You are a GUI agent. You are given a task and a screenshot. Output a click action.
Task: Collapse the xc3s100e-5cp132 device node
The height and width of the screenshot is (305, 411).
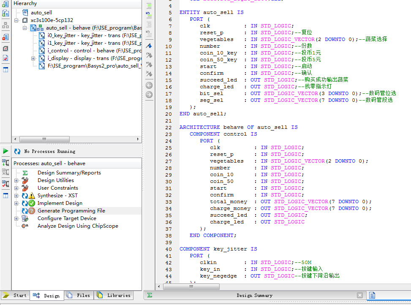click(16, 20)
